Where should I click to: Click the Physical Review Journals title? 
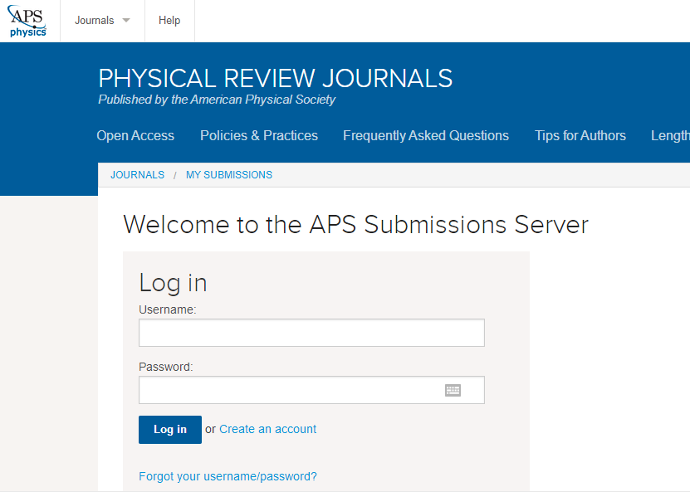pos(275,78)
